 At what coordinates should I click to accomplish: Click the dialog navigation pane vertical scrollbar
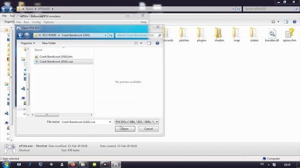coord(28,89)
